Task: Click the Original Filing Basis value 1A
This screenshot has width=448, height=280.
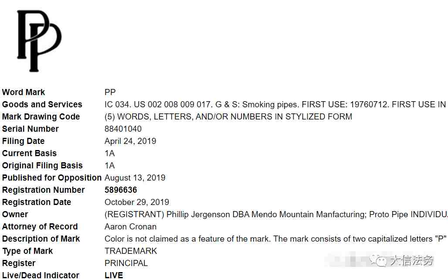Action: (109, 166)
